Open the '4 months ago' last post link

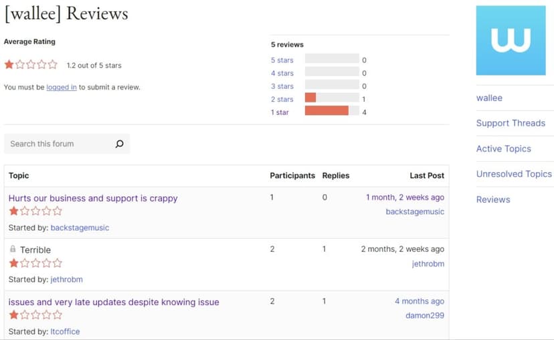coord(420,301)
